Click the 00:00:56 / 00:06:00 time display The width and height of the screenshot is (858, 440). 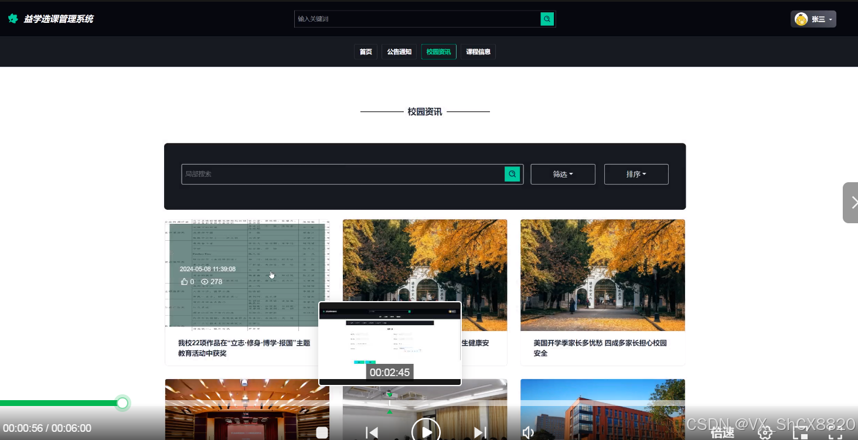(47, 428)
